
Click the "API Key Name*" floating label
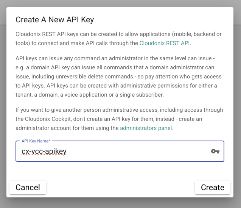click(x=36, y=141)
